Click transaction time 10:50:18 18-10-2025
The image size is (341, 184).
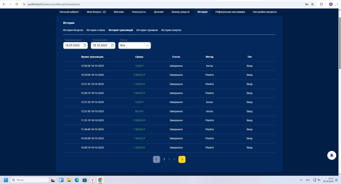pyautogui.click(x=92, y=147)
